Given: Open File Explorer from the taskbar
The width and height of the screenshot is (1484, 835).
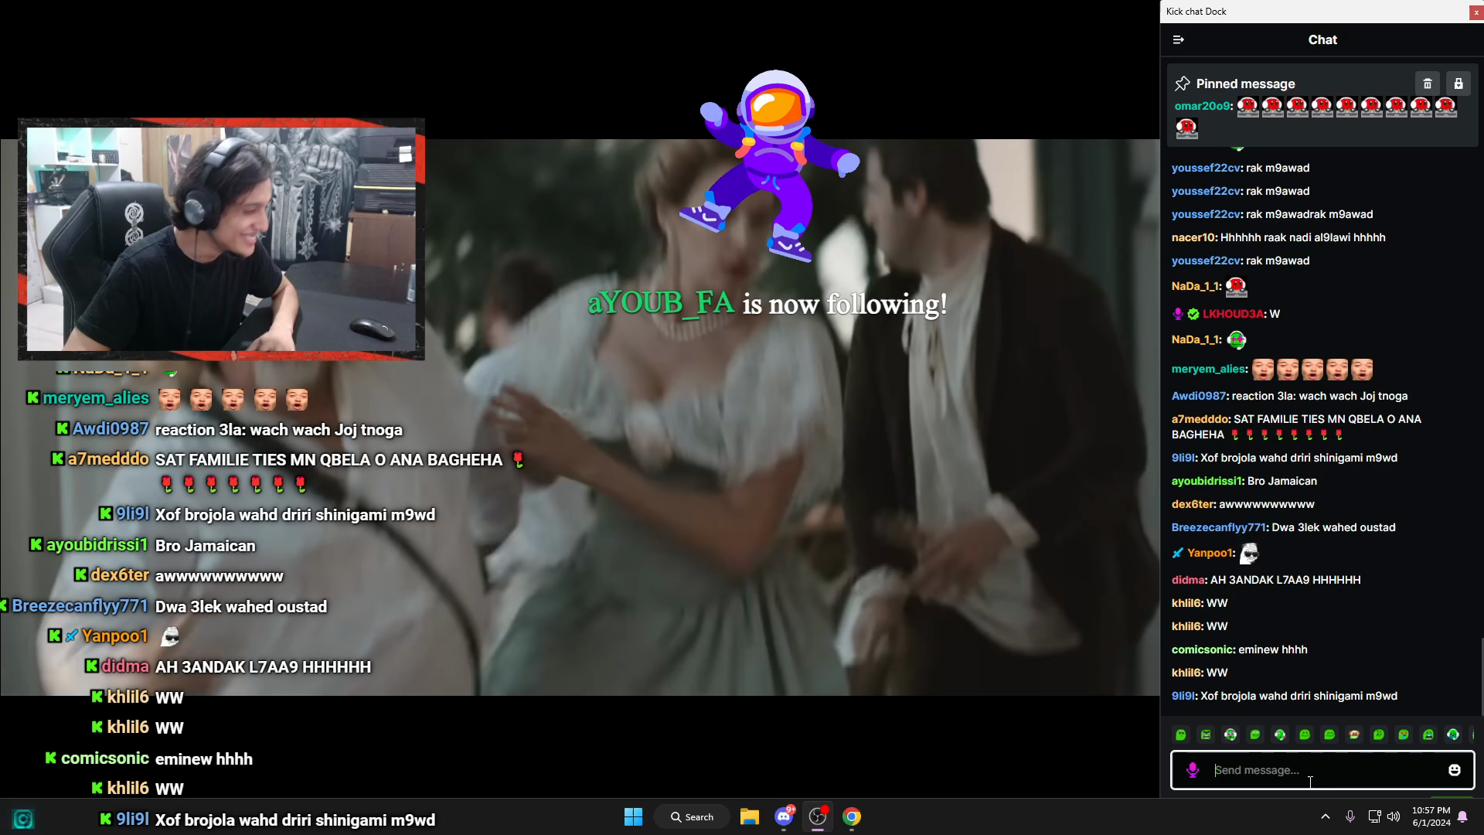Looking at the screenshot, I should 749,816.
